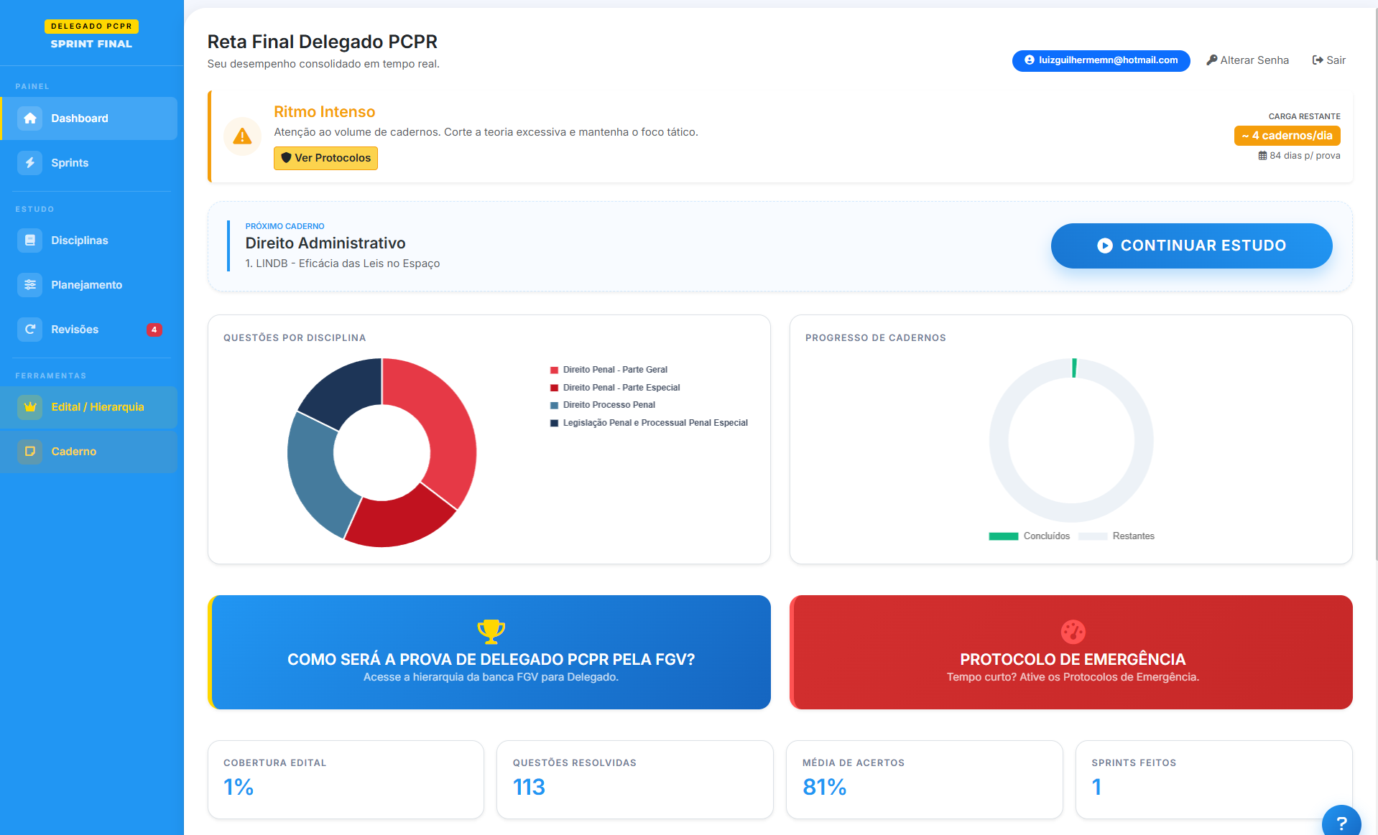Click Sair to log out

(x=1328, y=60)
